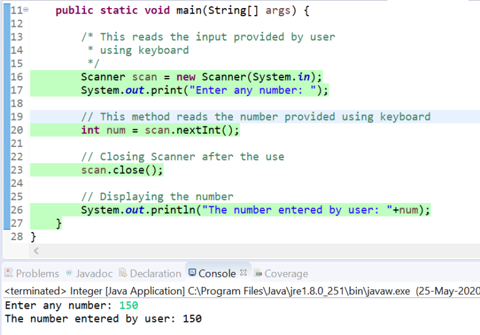Close the Console view with X
The height and width of the screenshot is (335, 480).
coord(243,272)
